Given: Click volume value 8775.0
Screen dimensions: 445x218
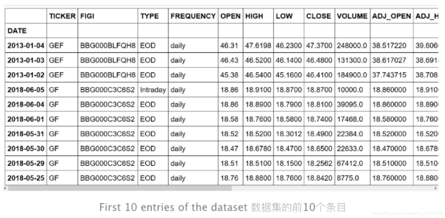Looking at the screenshot, I should click(x=348, y=178).
